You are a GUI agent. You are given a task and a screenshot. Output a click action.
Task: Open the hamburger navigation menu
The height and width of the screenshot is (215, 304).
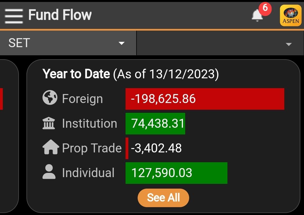(14, 16)
